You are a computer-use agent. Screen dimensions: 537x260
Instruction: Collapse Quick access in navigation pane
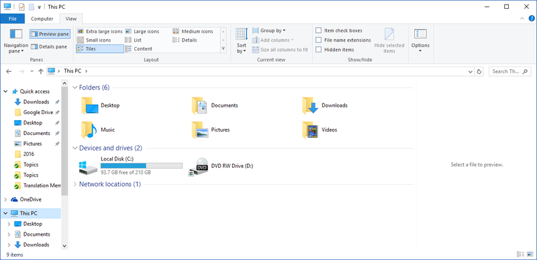(x=5, y=91)
